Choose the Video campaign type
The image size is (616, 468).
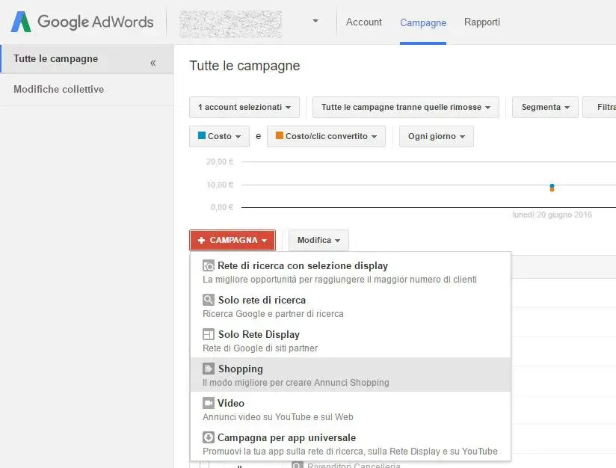351,410
